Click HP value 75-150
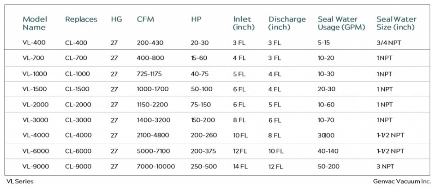The height and width of the screenshot is (190, 435). click(x=201, y=105)
